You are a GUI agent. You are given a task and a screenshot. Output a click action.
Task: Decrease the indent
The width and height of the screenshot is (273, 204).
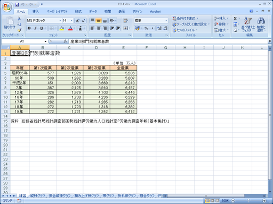(x=112, y=28)
